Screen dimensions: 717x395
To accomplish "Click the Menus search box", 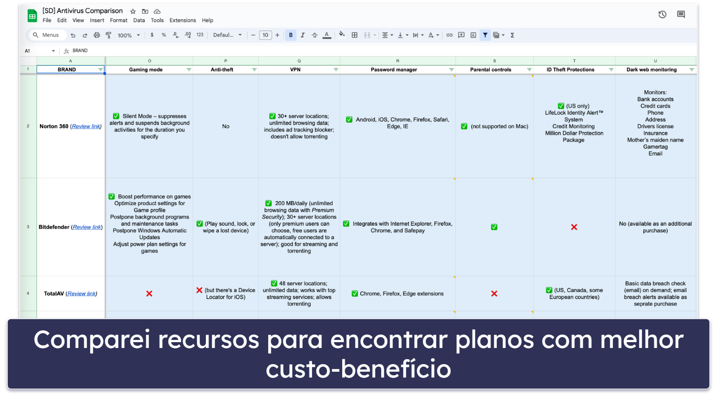I will click(48, 35).
